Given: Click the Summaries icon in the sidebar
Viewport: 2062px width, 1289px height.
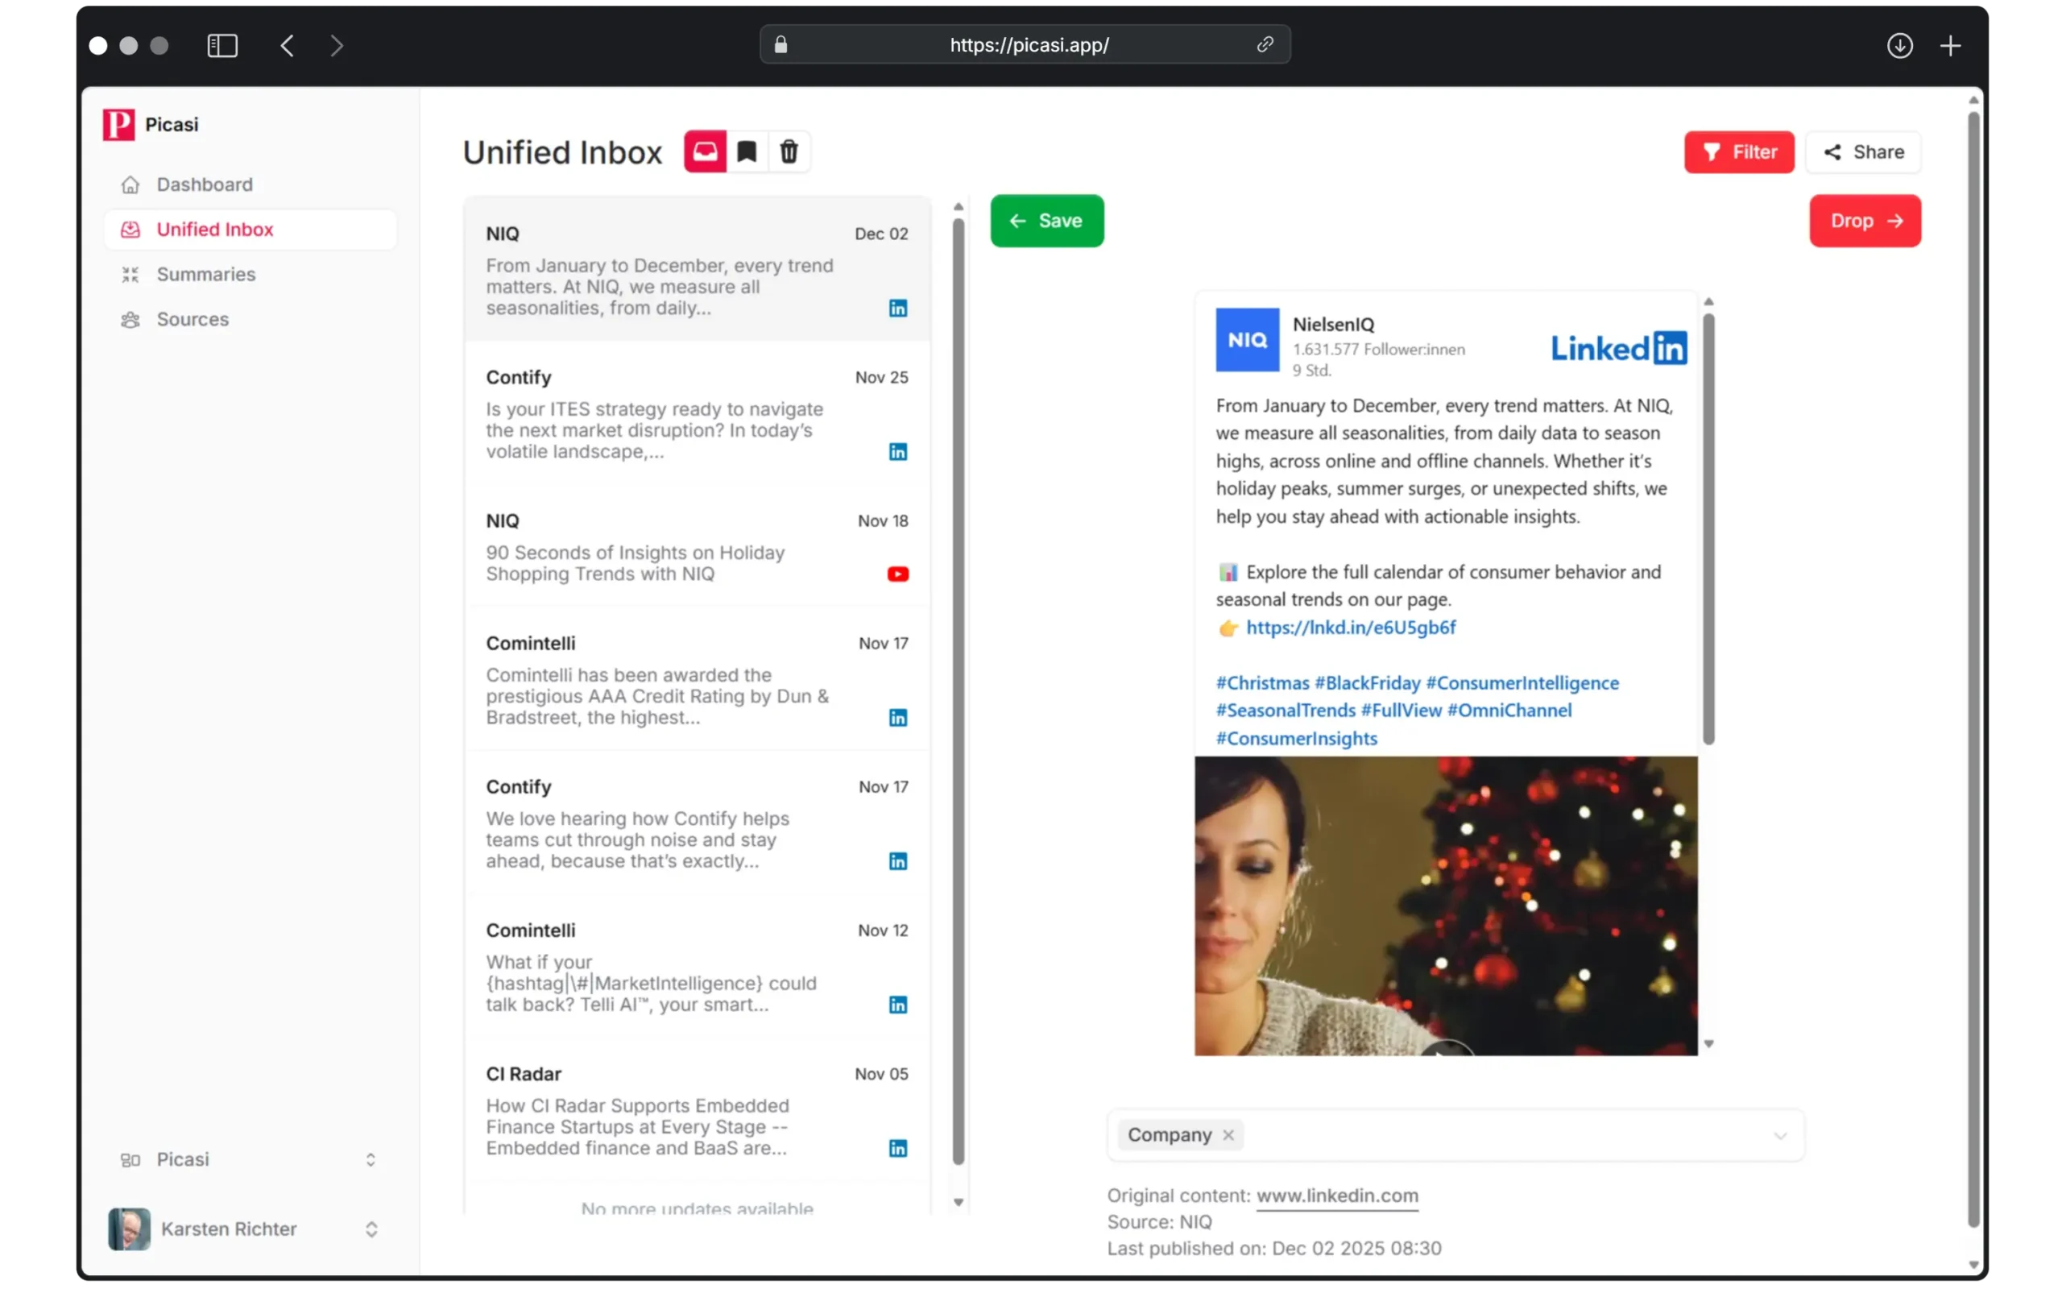Looking at the screenshot, I should (x=130, y=274).
